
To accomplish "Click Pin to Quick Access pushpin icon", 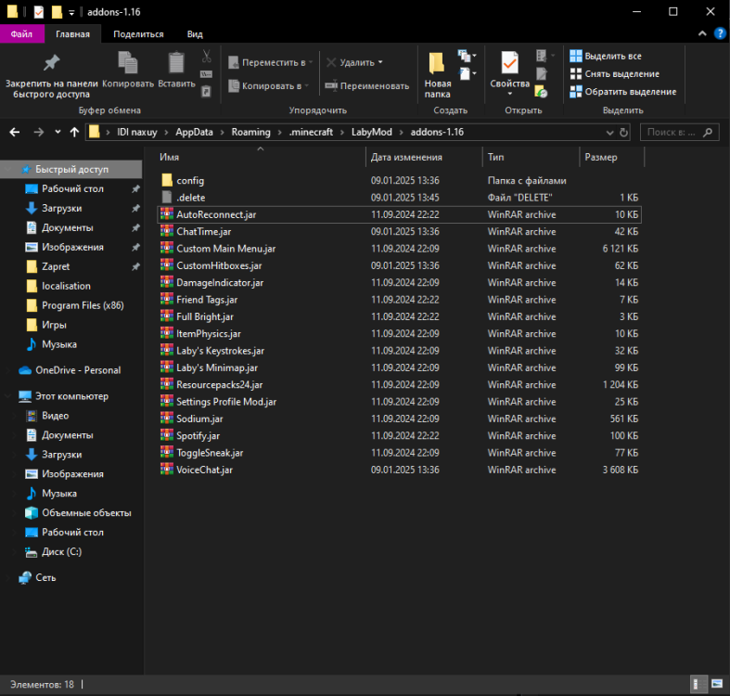I will pyautogui.click(x=51, y=62).
